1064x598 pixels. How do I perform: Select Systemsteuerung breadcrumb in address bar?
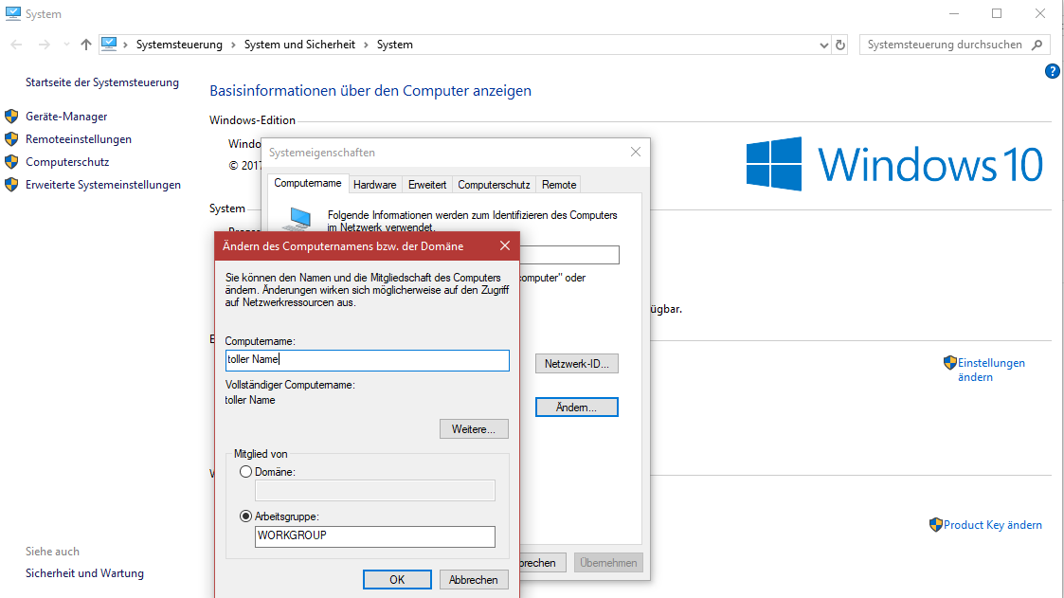(179, 45)
